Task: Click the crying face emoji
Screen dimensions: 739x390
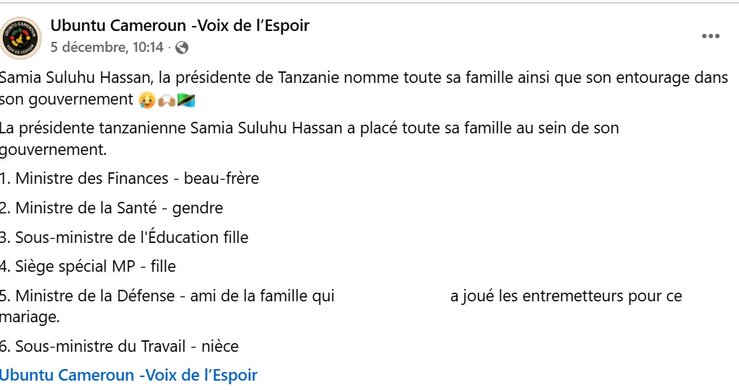Action: pos(146,99)
